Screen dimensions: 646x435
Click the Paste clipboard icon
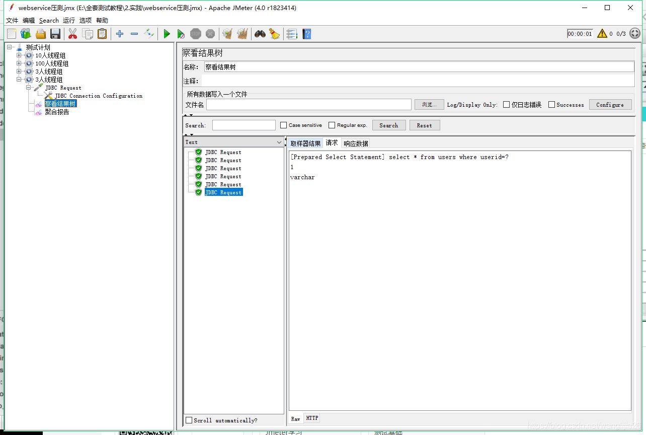pyautogui.click(x=102, y=34)
